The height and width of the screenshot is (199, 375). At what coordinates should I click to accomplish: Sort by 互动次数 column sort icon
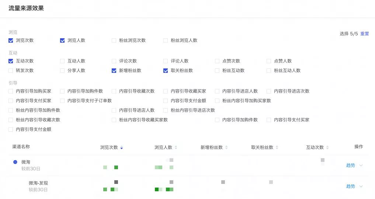(327, 148)
